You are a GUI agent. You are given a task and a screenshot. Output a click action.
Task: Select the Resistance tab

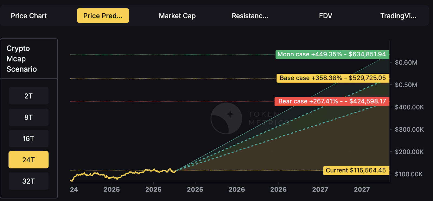point(250,16)
